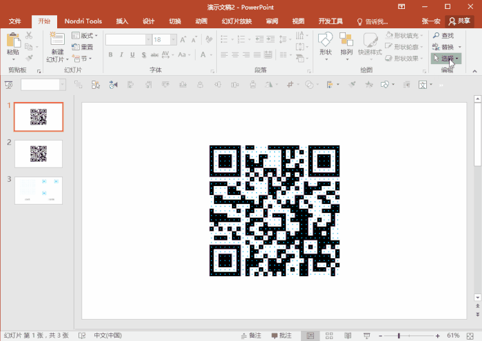Viewport: 482px width, 341px height.
Task: Open Quick Styles gallery
Action: [x=370, y=45]
